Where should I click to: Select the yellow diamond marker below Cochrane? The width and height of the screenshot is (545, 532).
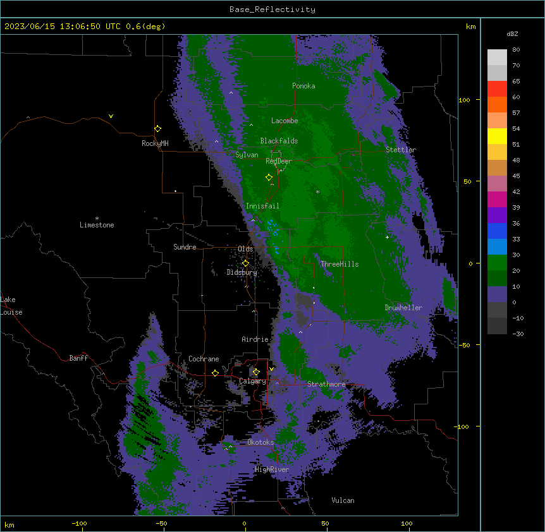click(x=215, y=373)
